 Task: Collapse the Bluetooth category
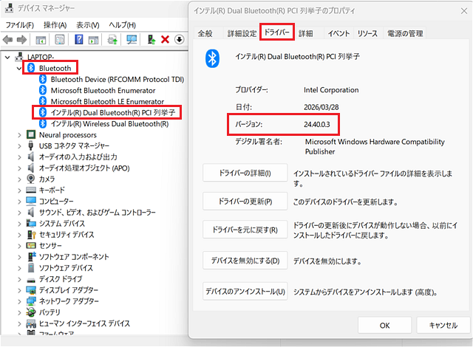(x=19, y=69)
